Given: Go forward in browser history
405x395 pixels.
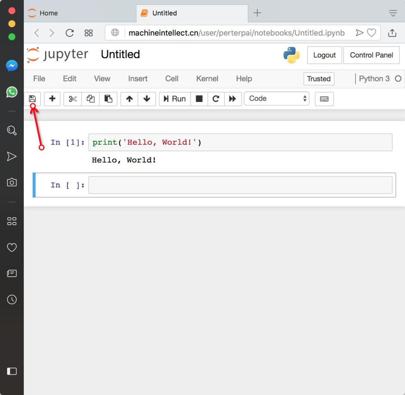Looking at the screenshot, I should point(52,33).
